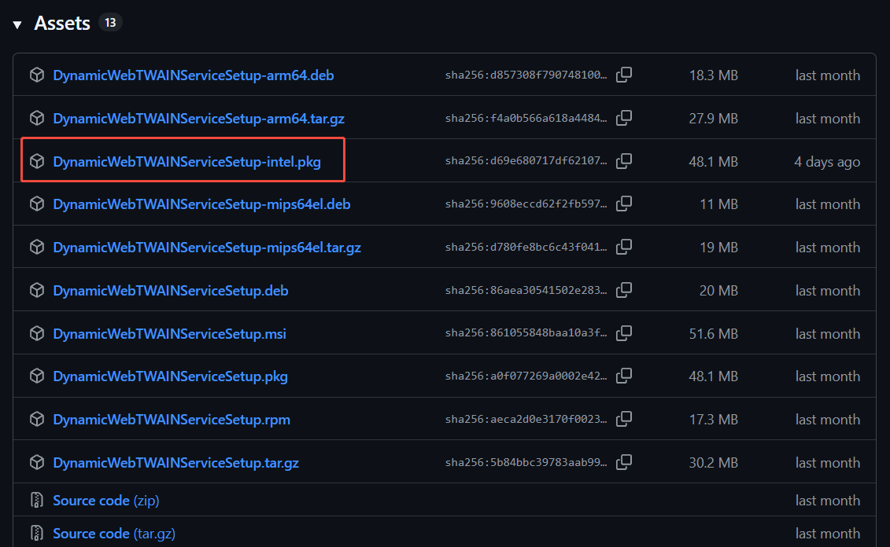Copy sha256 hash for arm64.deb asset

pos(624,75)
